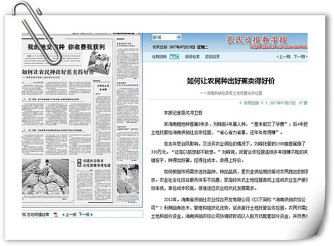Click the illustration beside the top headline
The image size is (334, 246).
pos(100,63)
